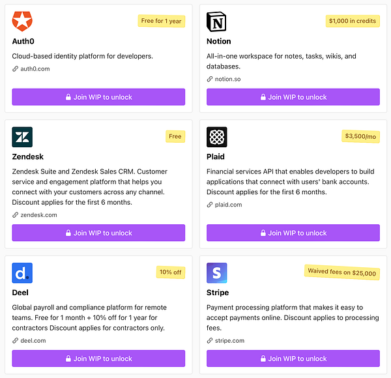
Task: Visit the zendesk.com link
Action: 39,214
